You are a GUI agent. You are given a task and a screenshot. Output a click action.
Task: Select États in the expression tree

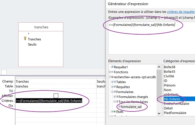(120, 112)
